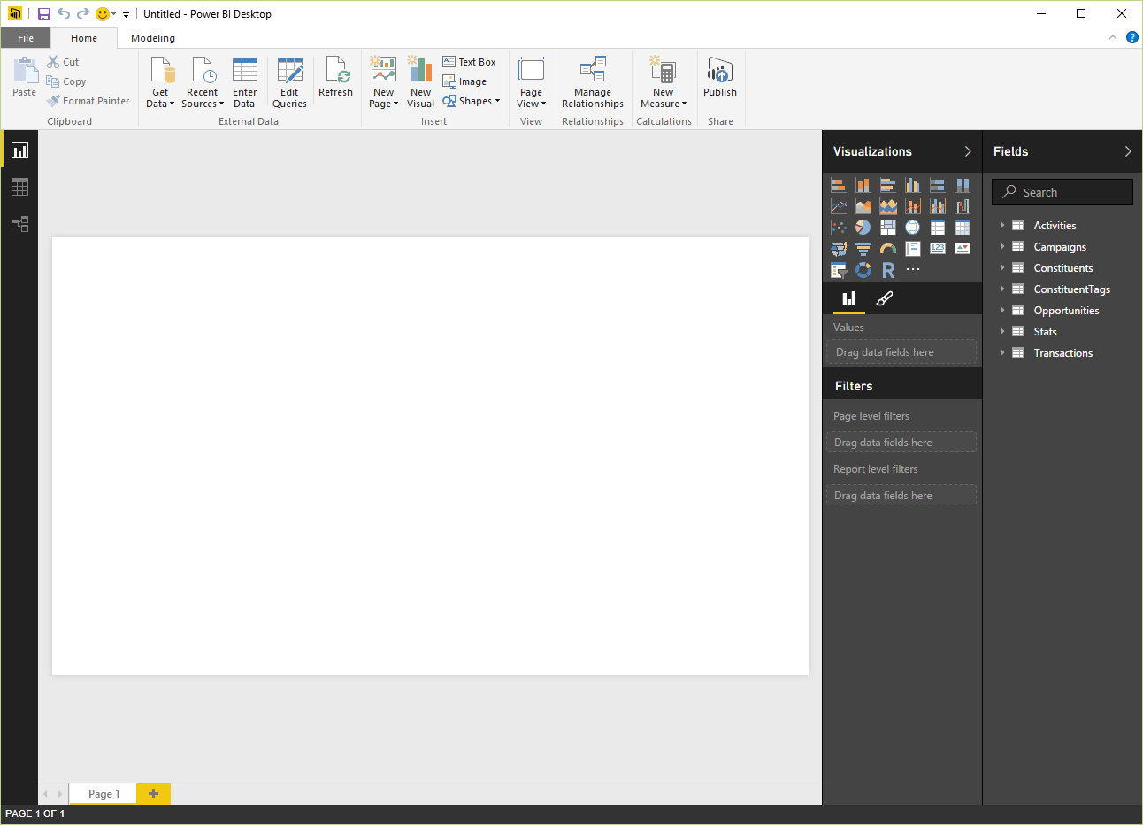Select the card visualization with 123

click(938, 249)
